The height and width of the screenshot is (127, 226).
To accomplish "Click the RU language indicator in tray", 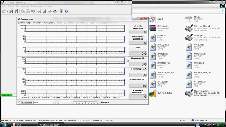I will pyautogui.click(x=198, y=125).
